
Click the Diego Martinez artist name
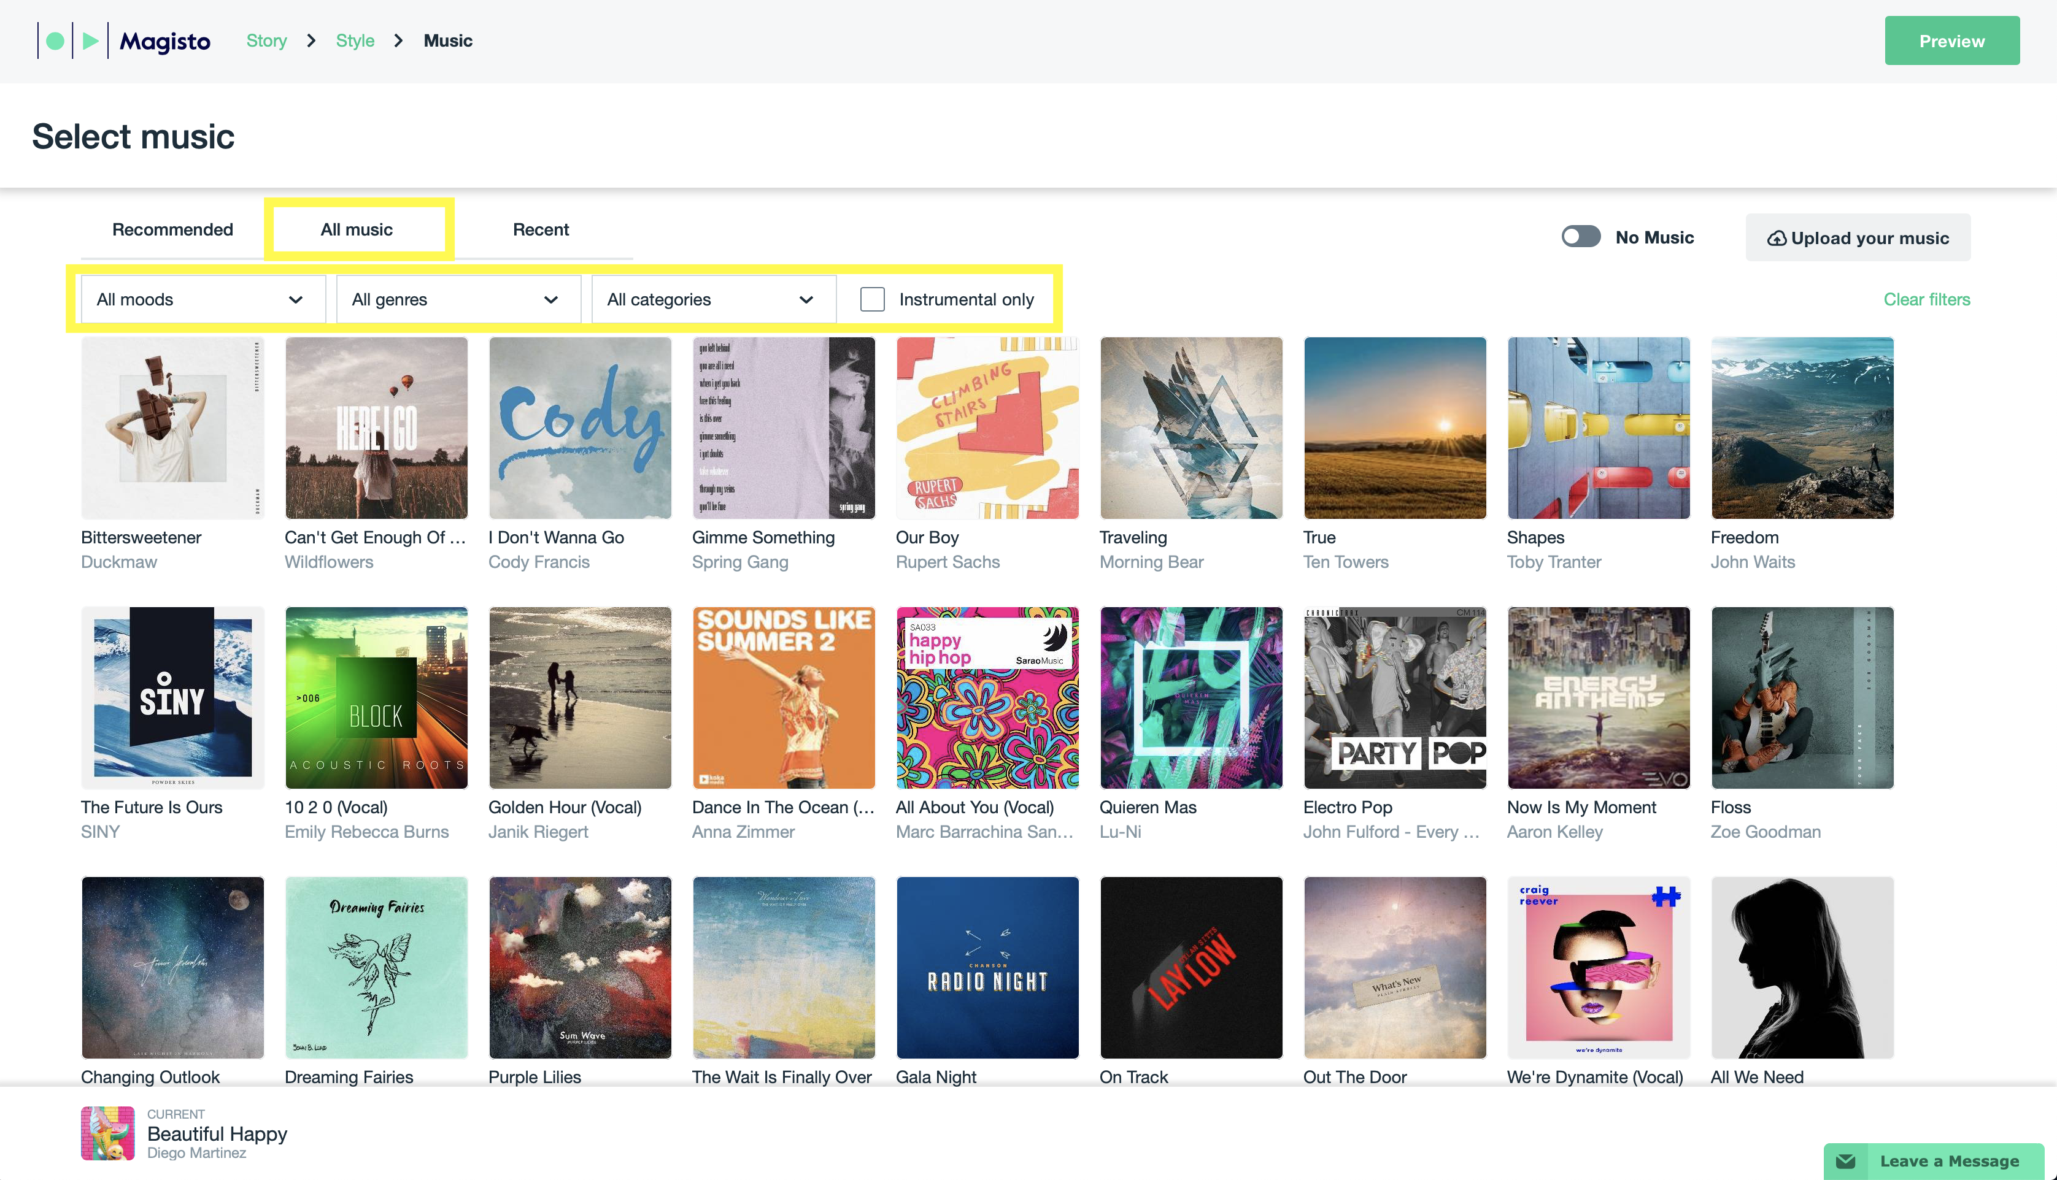pos(196,1153)
